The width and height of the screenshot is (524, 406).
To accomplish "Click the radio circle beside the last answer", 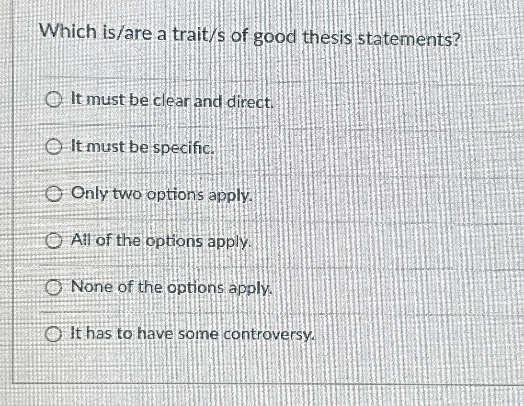I will click(54, 333).
